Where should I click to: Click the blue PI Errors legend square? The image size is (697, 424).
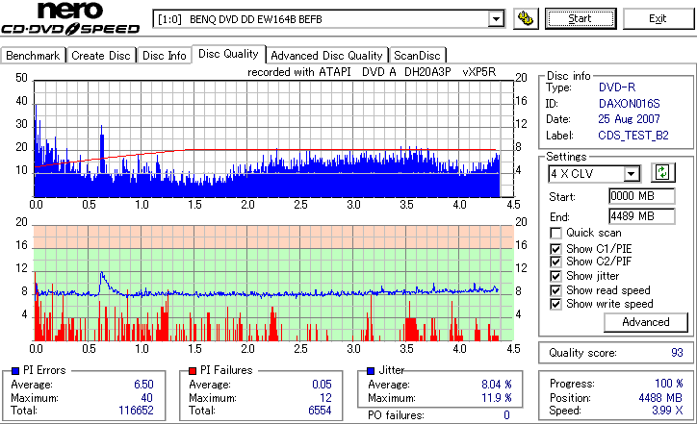(15, 371)
